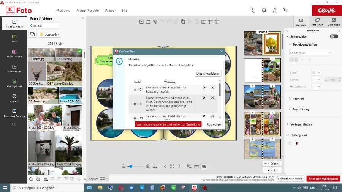Click the magic wand assistant icon
Image resolution: width=342 pixels, height=192 pixels.
(155, 22)
